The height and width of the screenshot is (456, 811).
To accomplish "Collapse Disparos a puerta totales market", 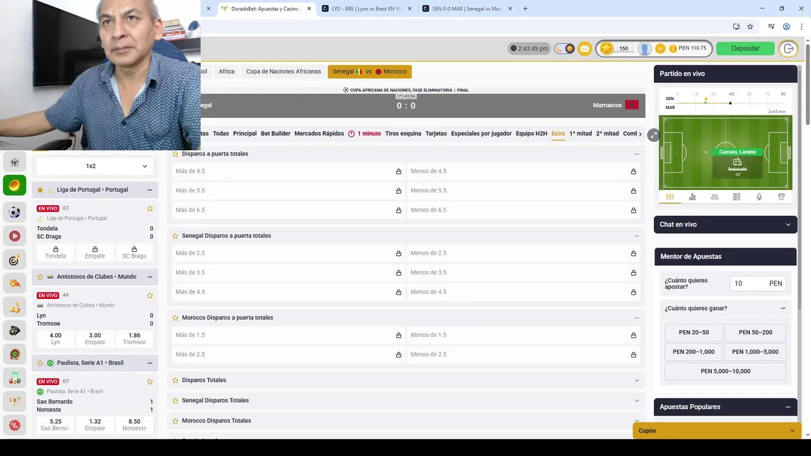I will pyautogui.click(x=637, y=154).
